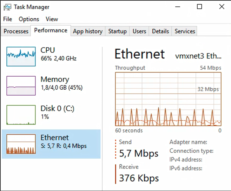Open the File menu
The width and height of the screenshot is (231, 191).
[x=7, y=19]
